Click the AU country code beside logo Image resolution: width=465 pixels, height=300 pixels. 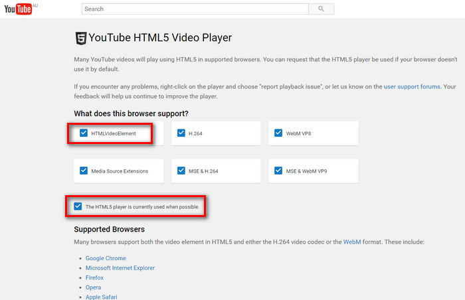(x=35, y=5)
